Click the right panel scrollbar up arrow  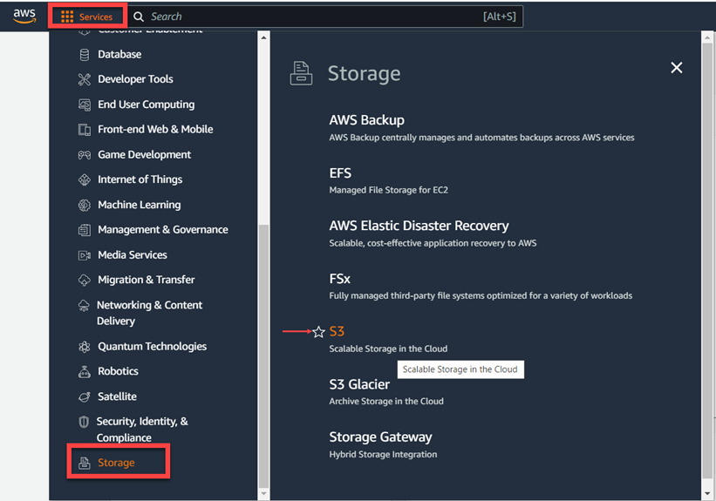(707, 37)
